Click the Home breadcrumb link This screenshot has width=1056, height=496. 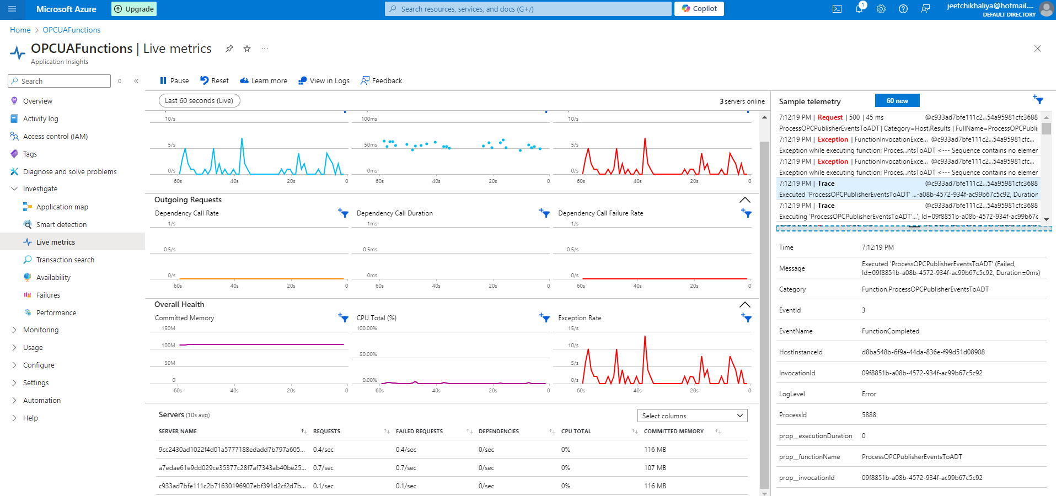[x=20, y=30]
